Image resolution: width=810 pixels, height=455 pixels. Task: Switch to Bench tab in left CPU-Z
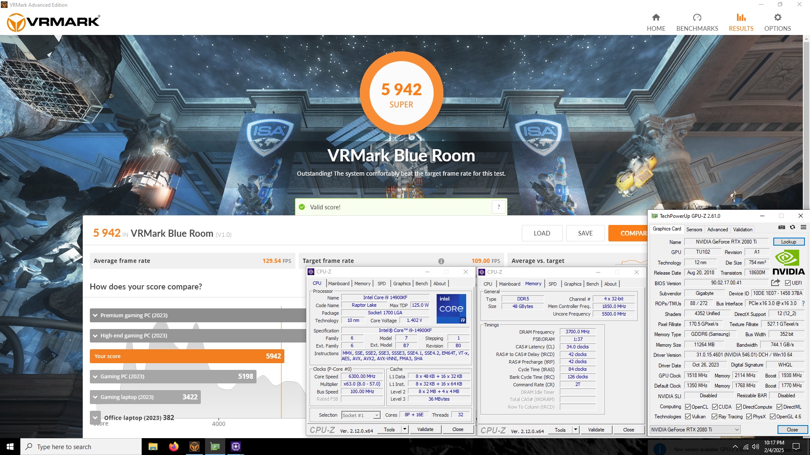[421, 284]
